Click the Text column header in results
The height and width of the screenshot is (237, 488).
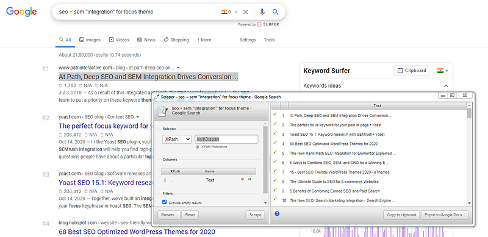(x=377, y=106)
